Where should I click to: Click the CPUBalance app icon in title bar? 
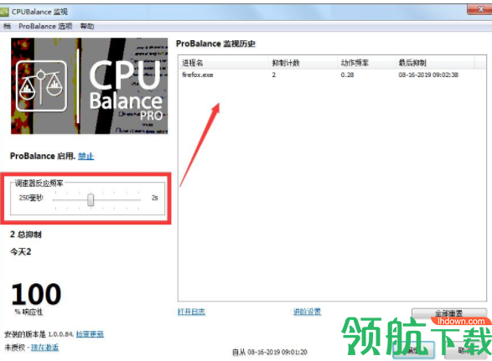pyautogui.click(x=4, y=12)
